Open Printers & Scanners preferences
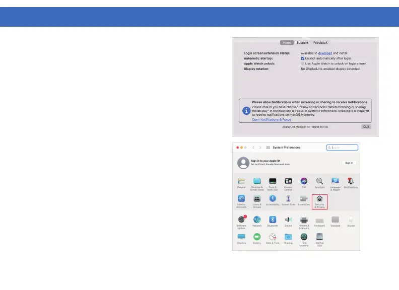The width and height of the screenshot is (399, 290). [304, 220]
